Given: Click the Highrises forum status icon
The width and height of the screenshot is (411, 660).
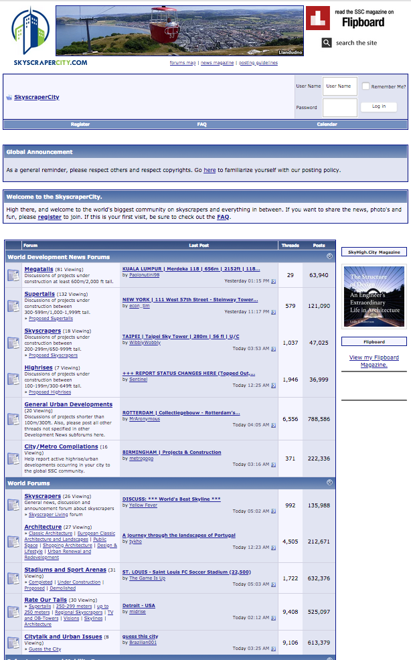Looking at the screenshot, I should [13, 380].
